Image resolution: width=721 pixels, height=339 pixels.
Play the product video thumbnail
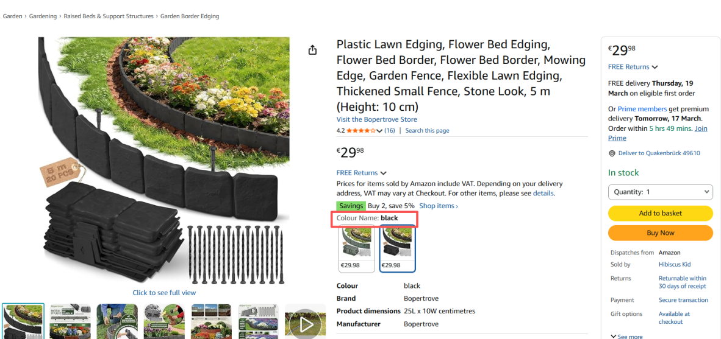pyautogui.click(x=306, y=324)
